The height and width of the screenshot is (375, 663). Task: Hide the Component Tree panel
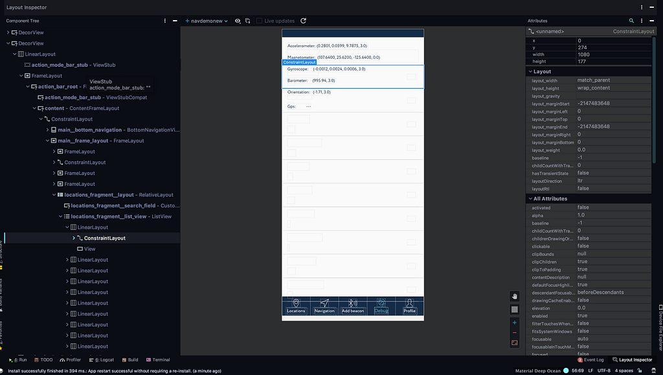(x=175, y=20)
